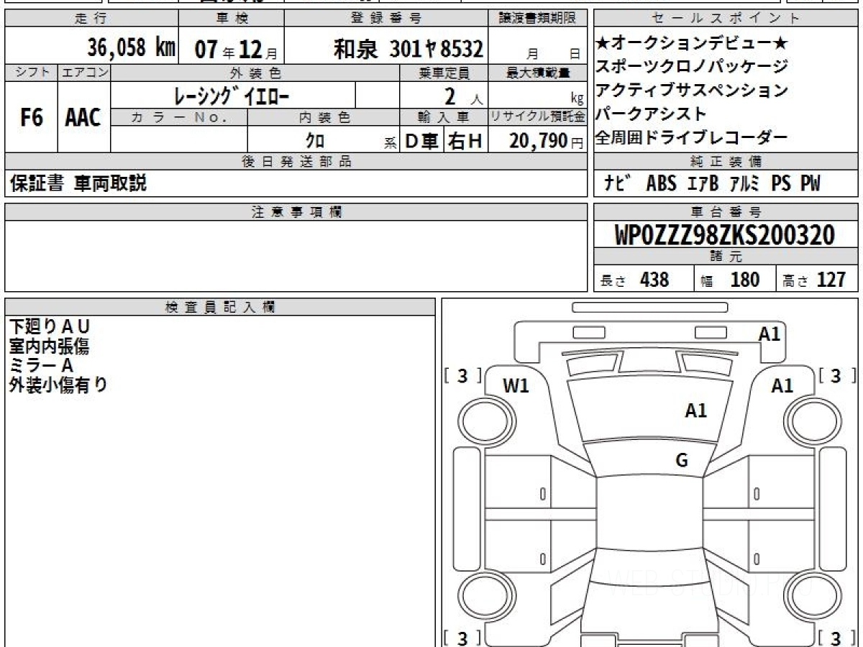The image size is (863, 647).
Task: Click the A1 mark beside the front bumper
Action: [x=770, y=334]
